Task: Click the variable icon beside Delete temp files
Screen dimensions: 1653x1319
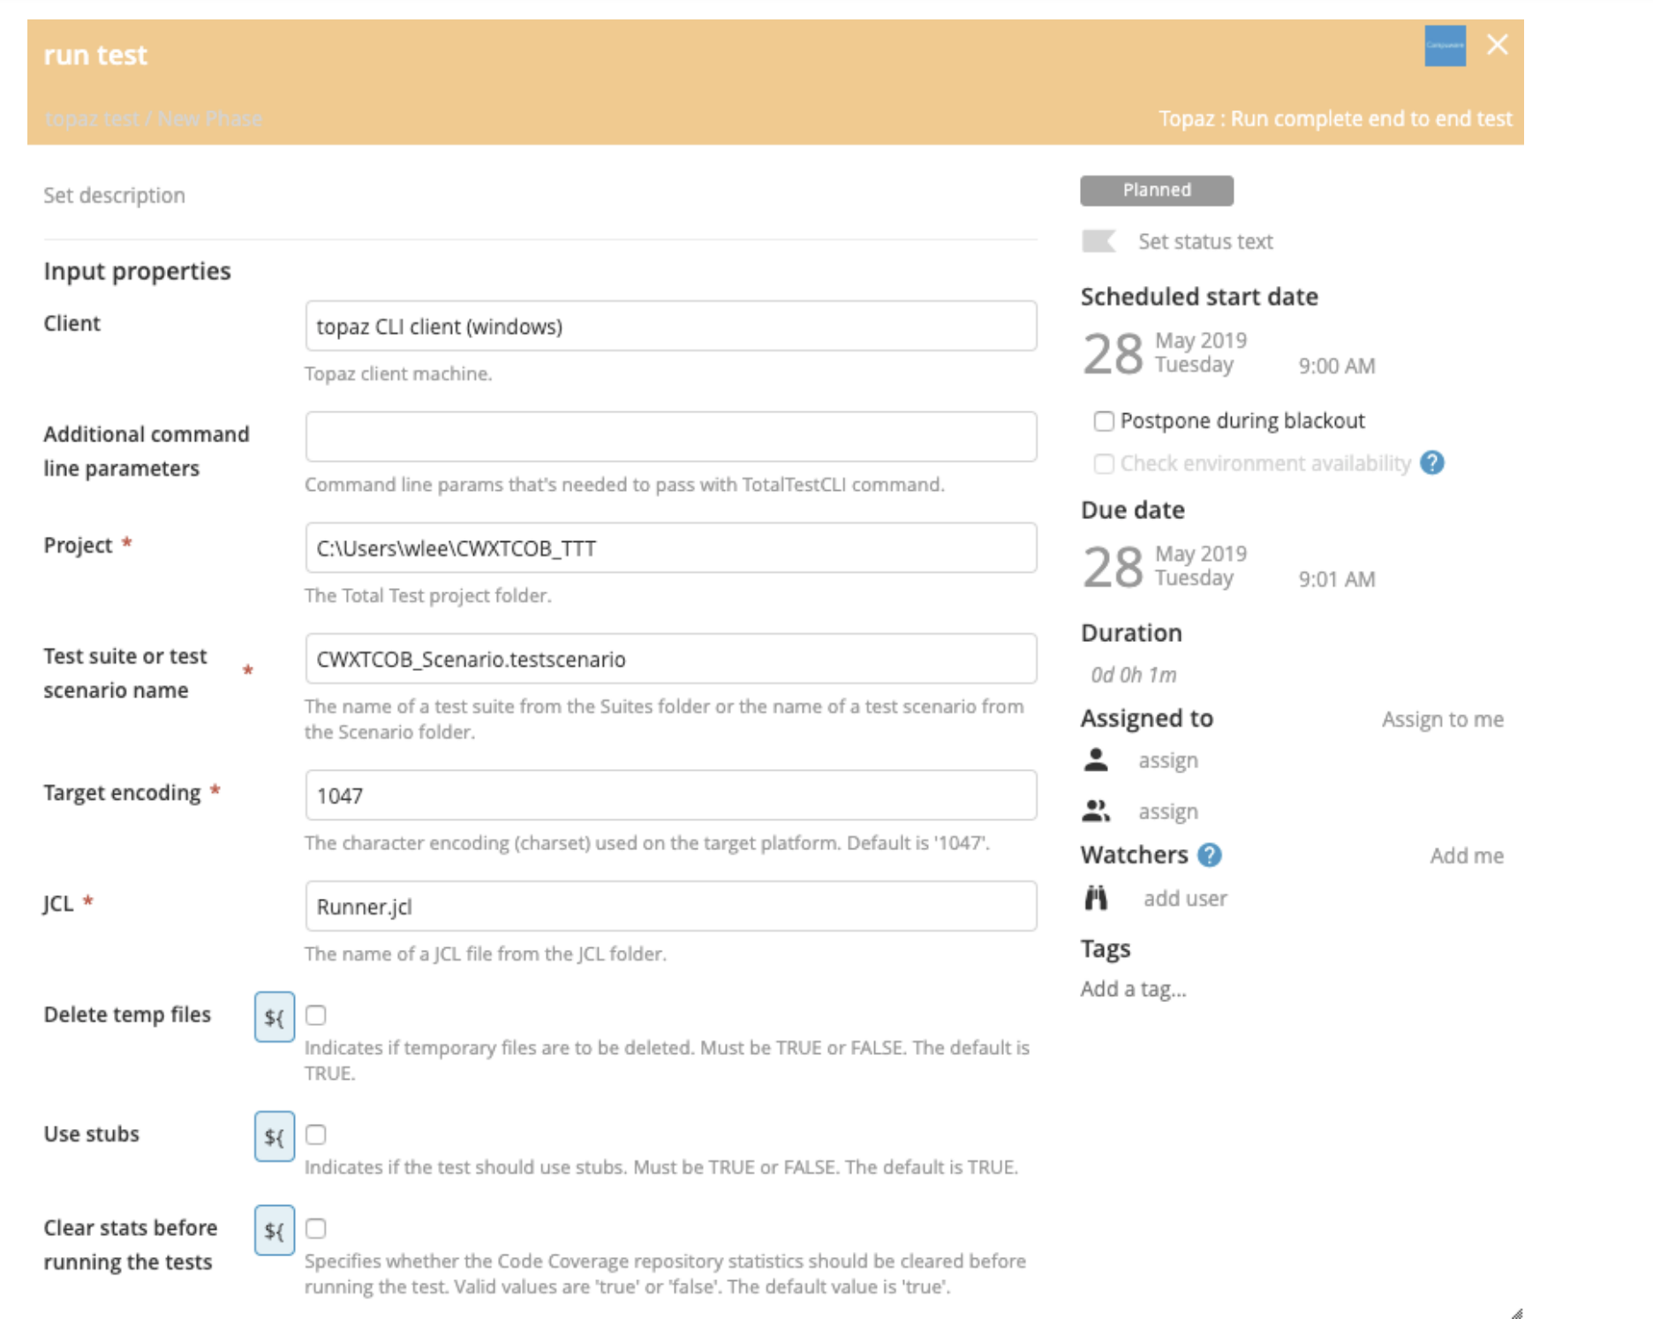Action: [275, 1016]
